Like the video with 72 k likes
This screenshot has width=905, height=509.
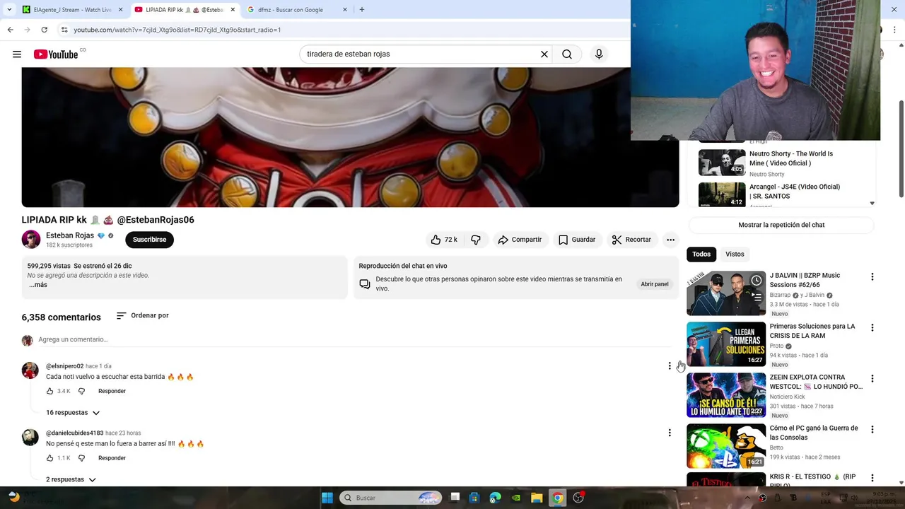pos(444,240)
